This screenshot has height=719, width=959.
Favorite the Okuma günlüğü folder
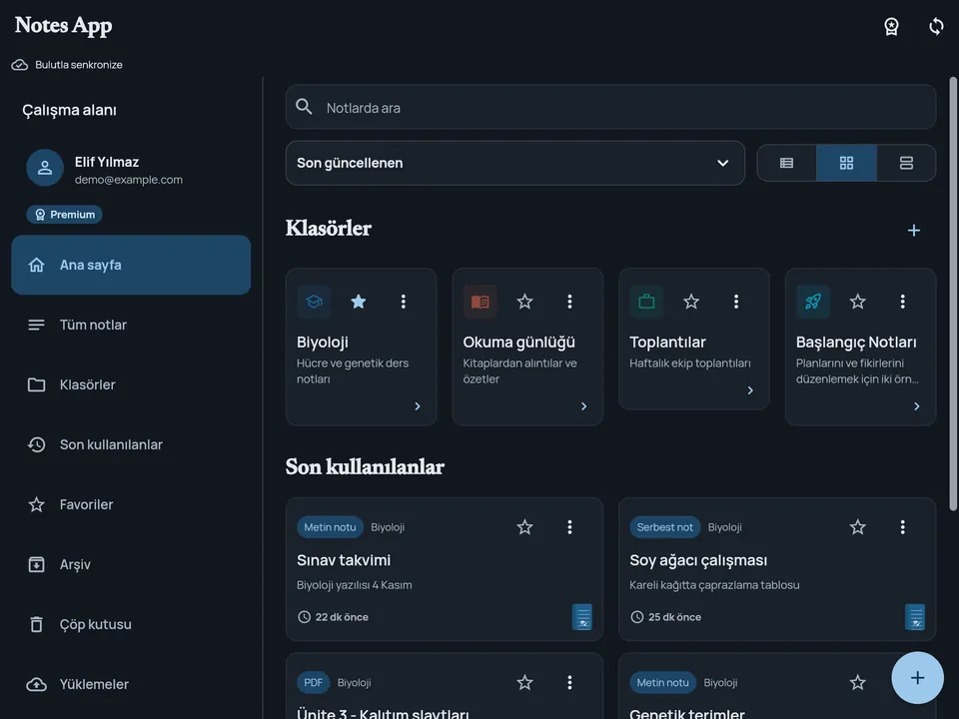pyautogui.click(x=524, y=302)
